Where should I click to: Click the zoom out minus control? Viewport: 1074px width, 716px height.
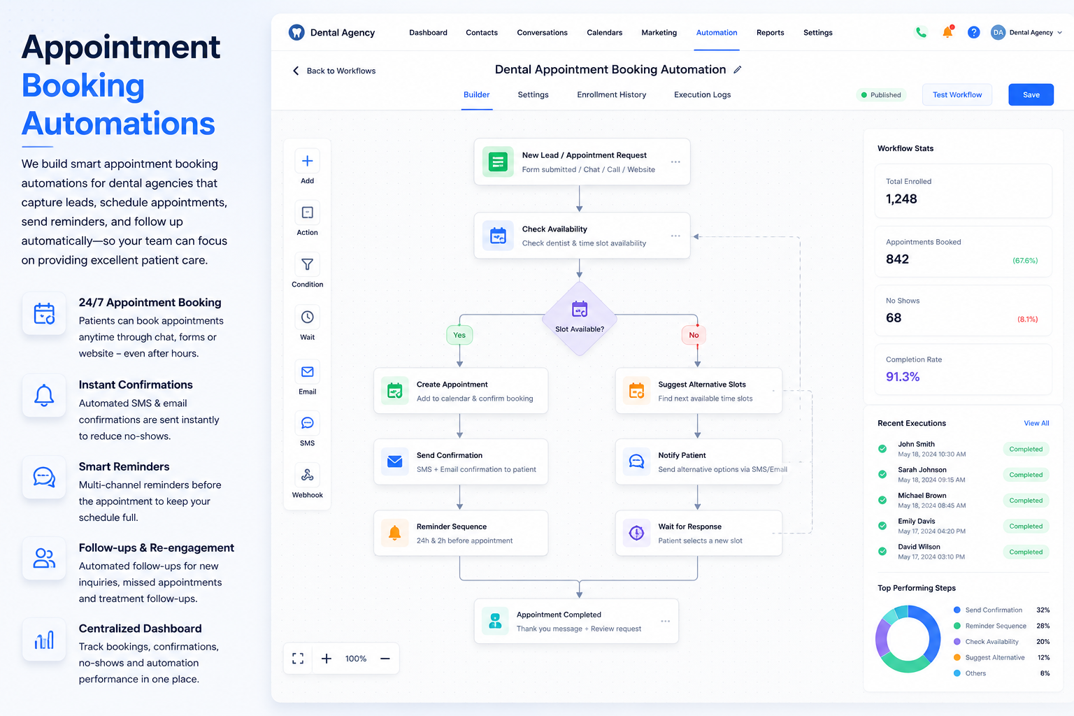tap(385, 659)
